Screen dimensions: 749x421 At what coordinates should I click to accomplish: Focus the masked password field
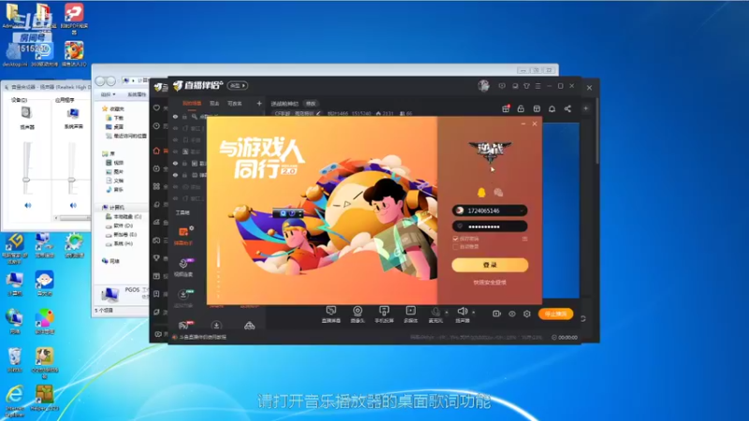pyautogui.click(x=490, y=226)
